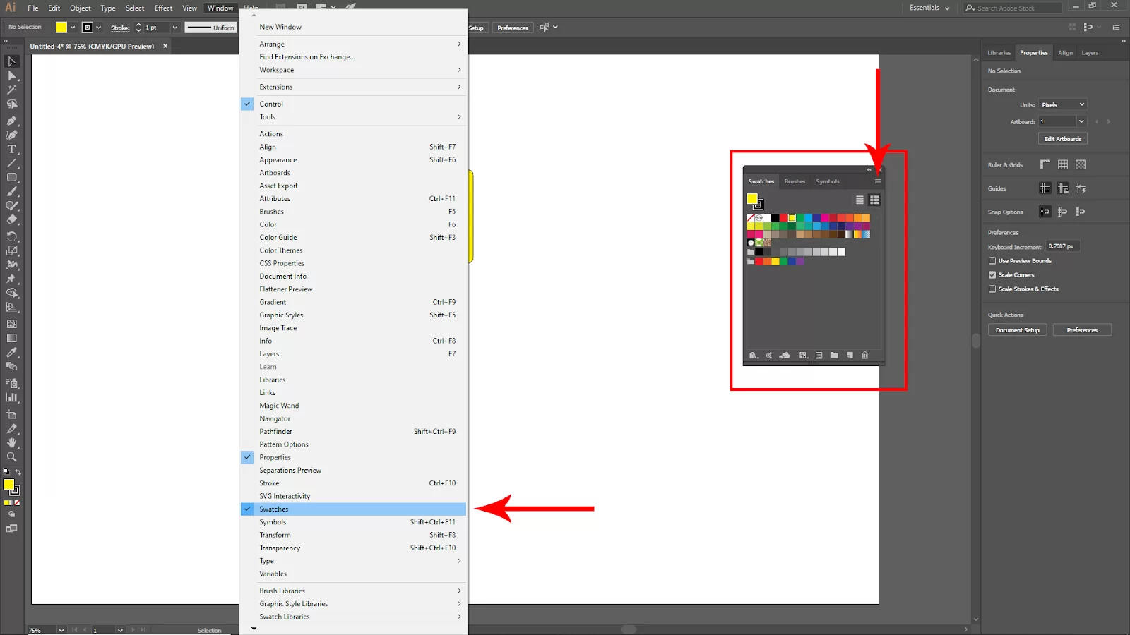Enable Scale Strokes & Effects checkbox
Image resolution: width=1130 pixels, height=635 pixels.
pyautogui.click(x=992, y=289)
